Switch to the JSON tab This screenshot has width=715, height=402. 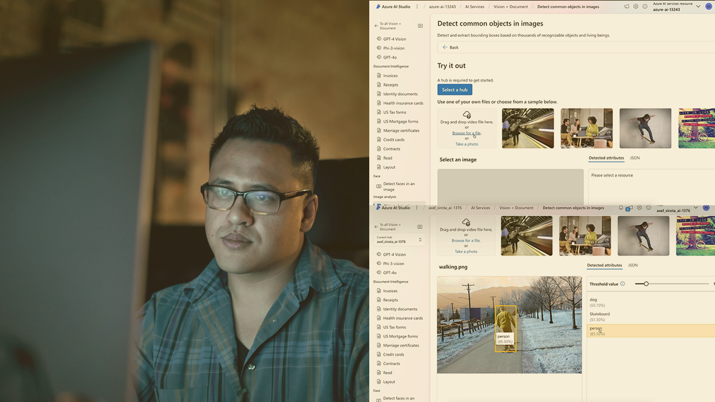tap(635, 158)
